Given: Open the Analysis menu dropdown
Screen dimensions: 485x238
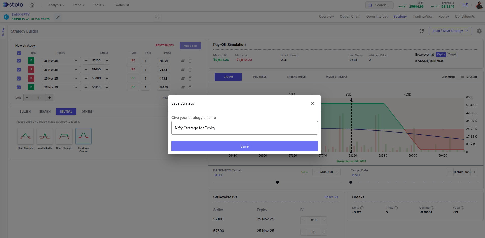Looking at the screenshot, I should [56, 5].
